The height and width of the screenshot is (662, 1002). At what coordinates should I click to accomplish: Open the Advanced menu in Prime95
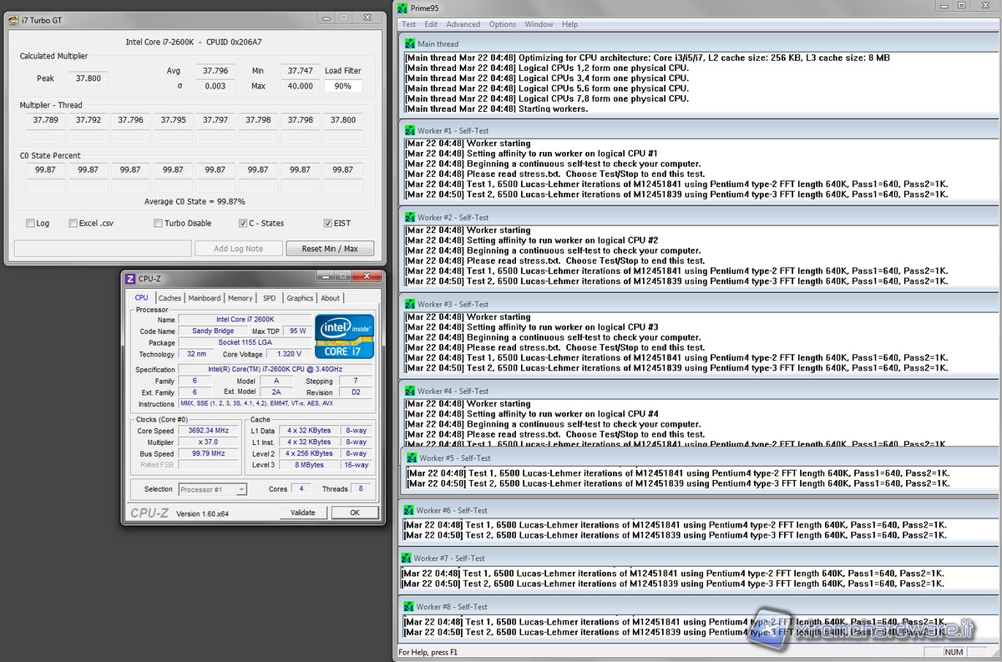pyautogui.click(x=463, y=24)
